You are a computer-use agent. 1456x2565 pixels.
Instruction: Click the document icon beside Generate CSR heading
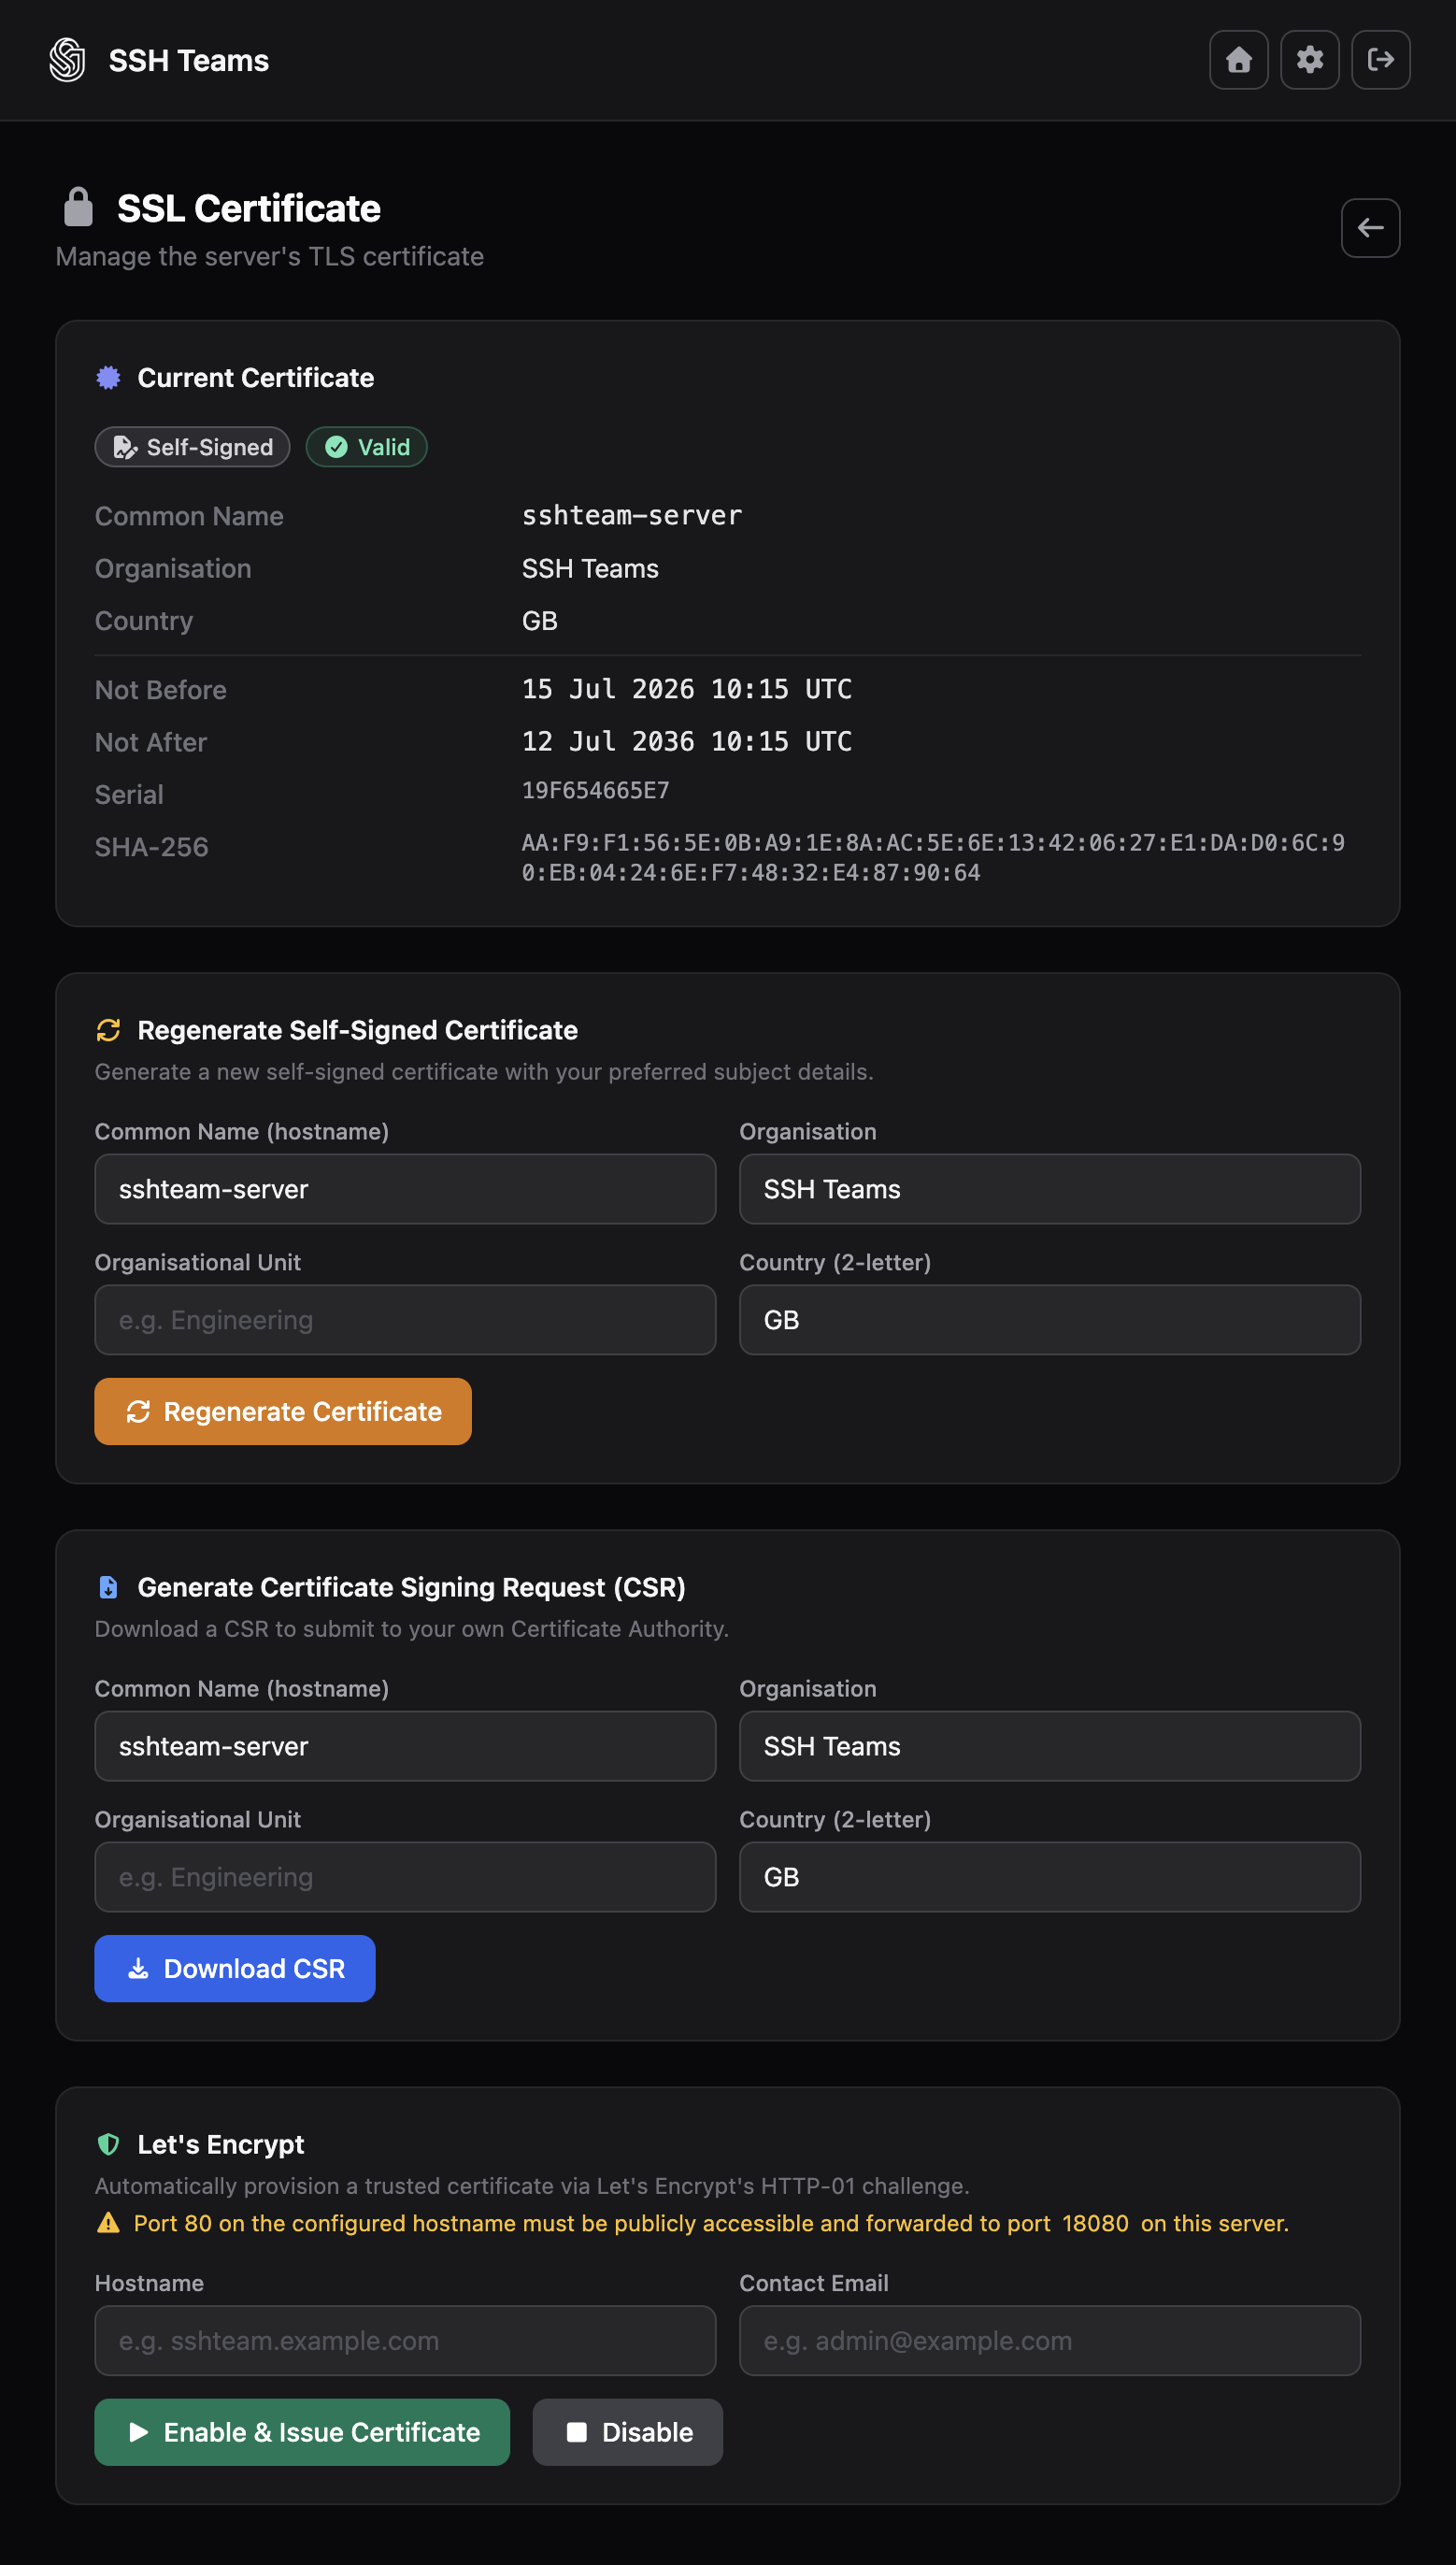108,1587
